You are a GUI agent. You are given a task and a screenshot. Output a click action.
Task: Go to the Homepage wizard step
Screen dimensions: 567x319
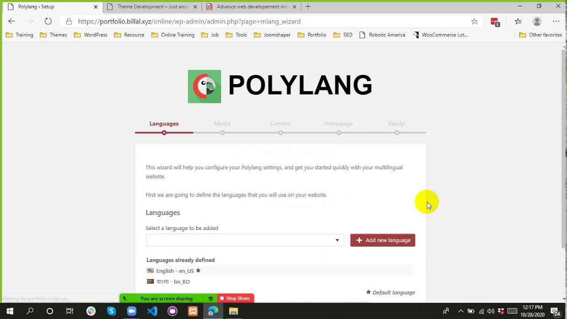(x=338, y=127)
